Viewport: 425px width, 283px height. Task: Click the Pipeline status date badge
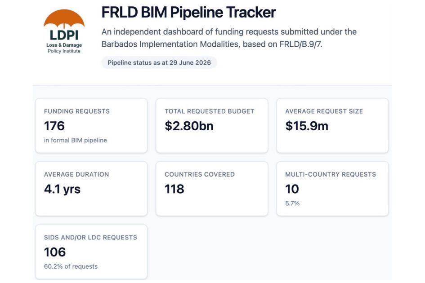pos(159,62)
